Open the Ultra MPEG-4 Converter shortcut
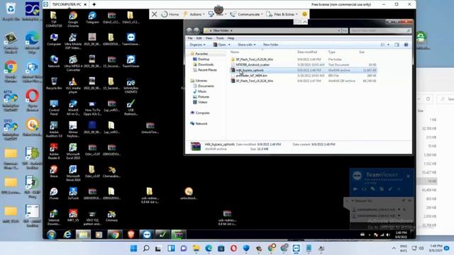 click(73, 63)
